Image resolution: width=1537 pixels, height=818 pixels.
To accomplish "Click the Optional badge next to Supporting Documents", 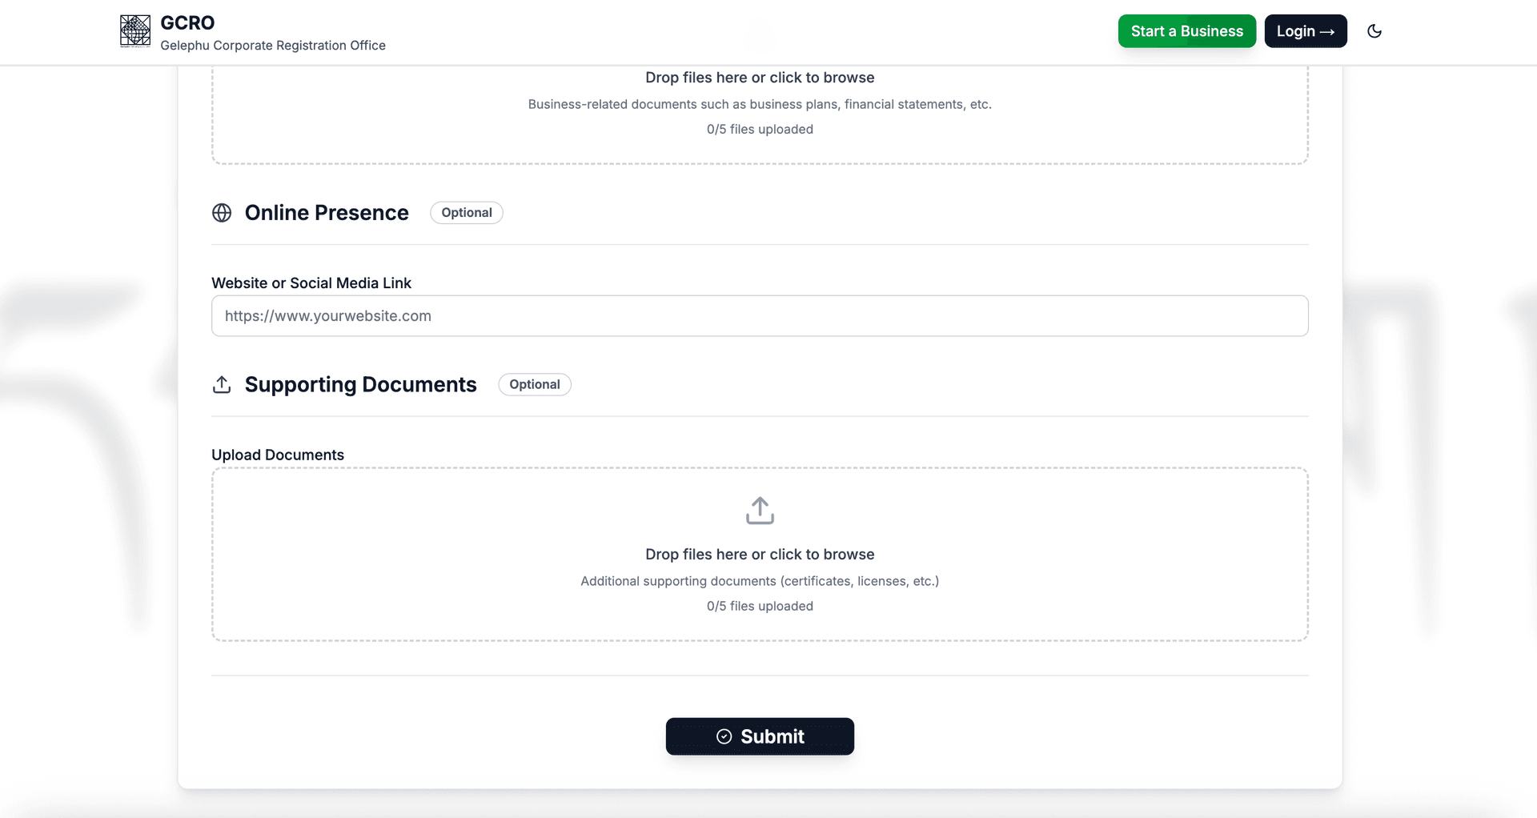I will pos(534,384).
